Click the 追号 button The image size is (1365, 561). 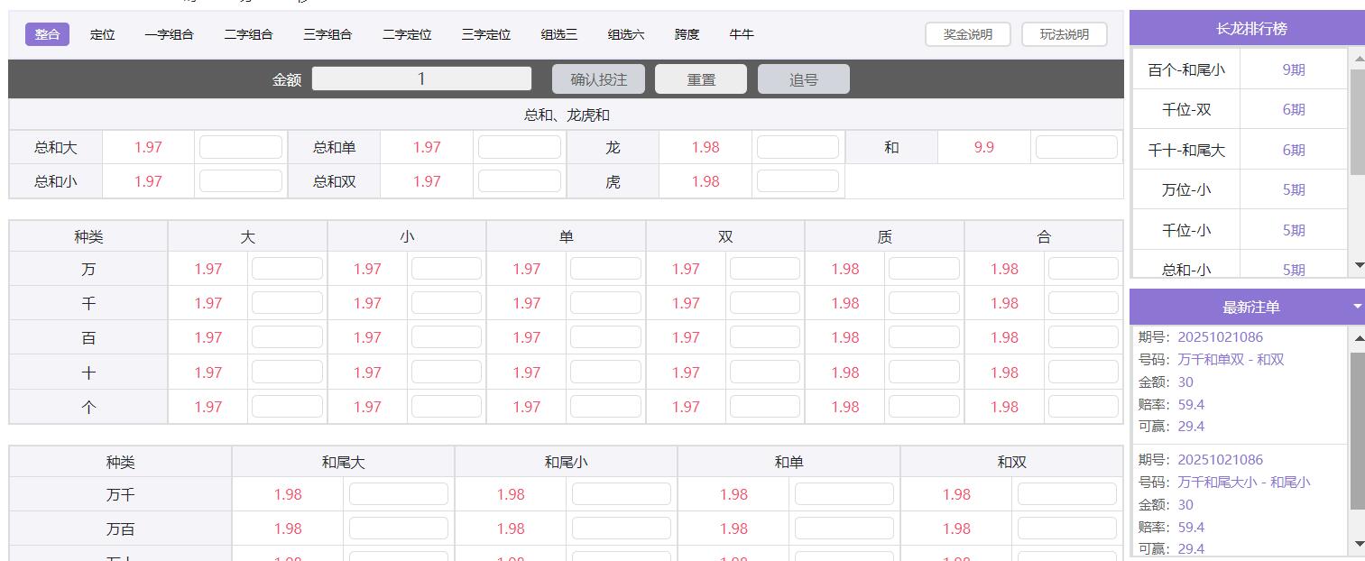pyautogui.click(x=802, y=78)
